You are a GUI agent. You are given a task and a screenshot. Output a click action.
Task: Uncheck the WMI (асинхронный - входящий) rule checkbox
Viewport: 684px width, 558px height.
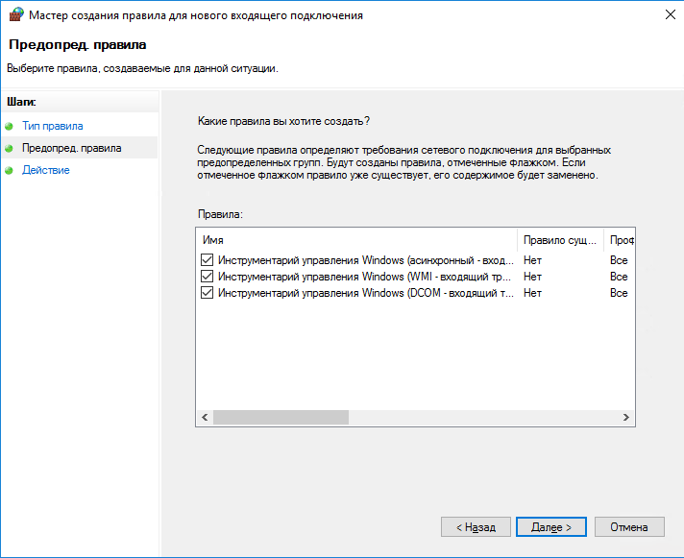[x=207, y=260]
